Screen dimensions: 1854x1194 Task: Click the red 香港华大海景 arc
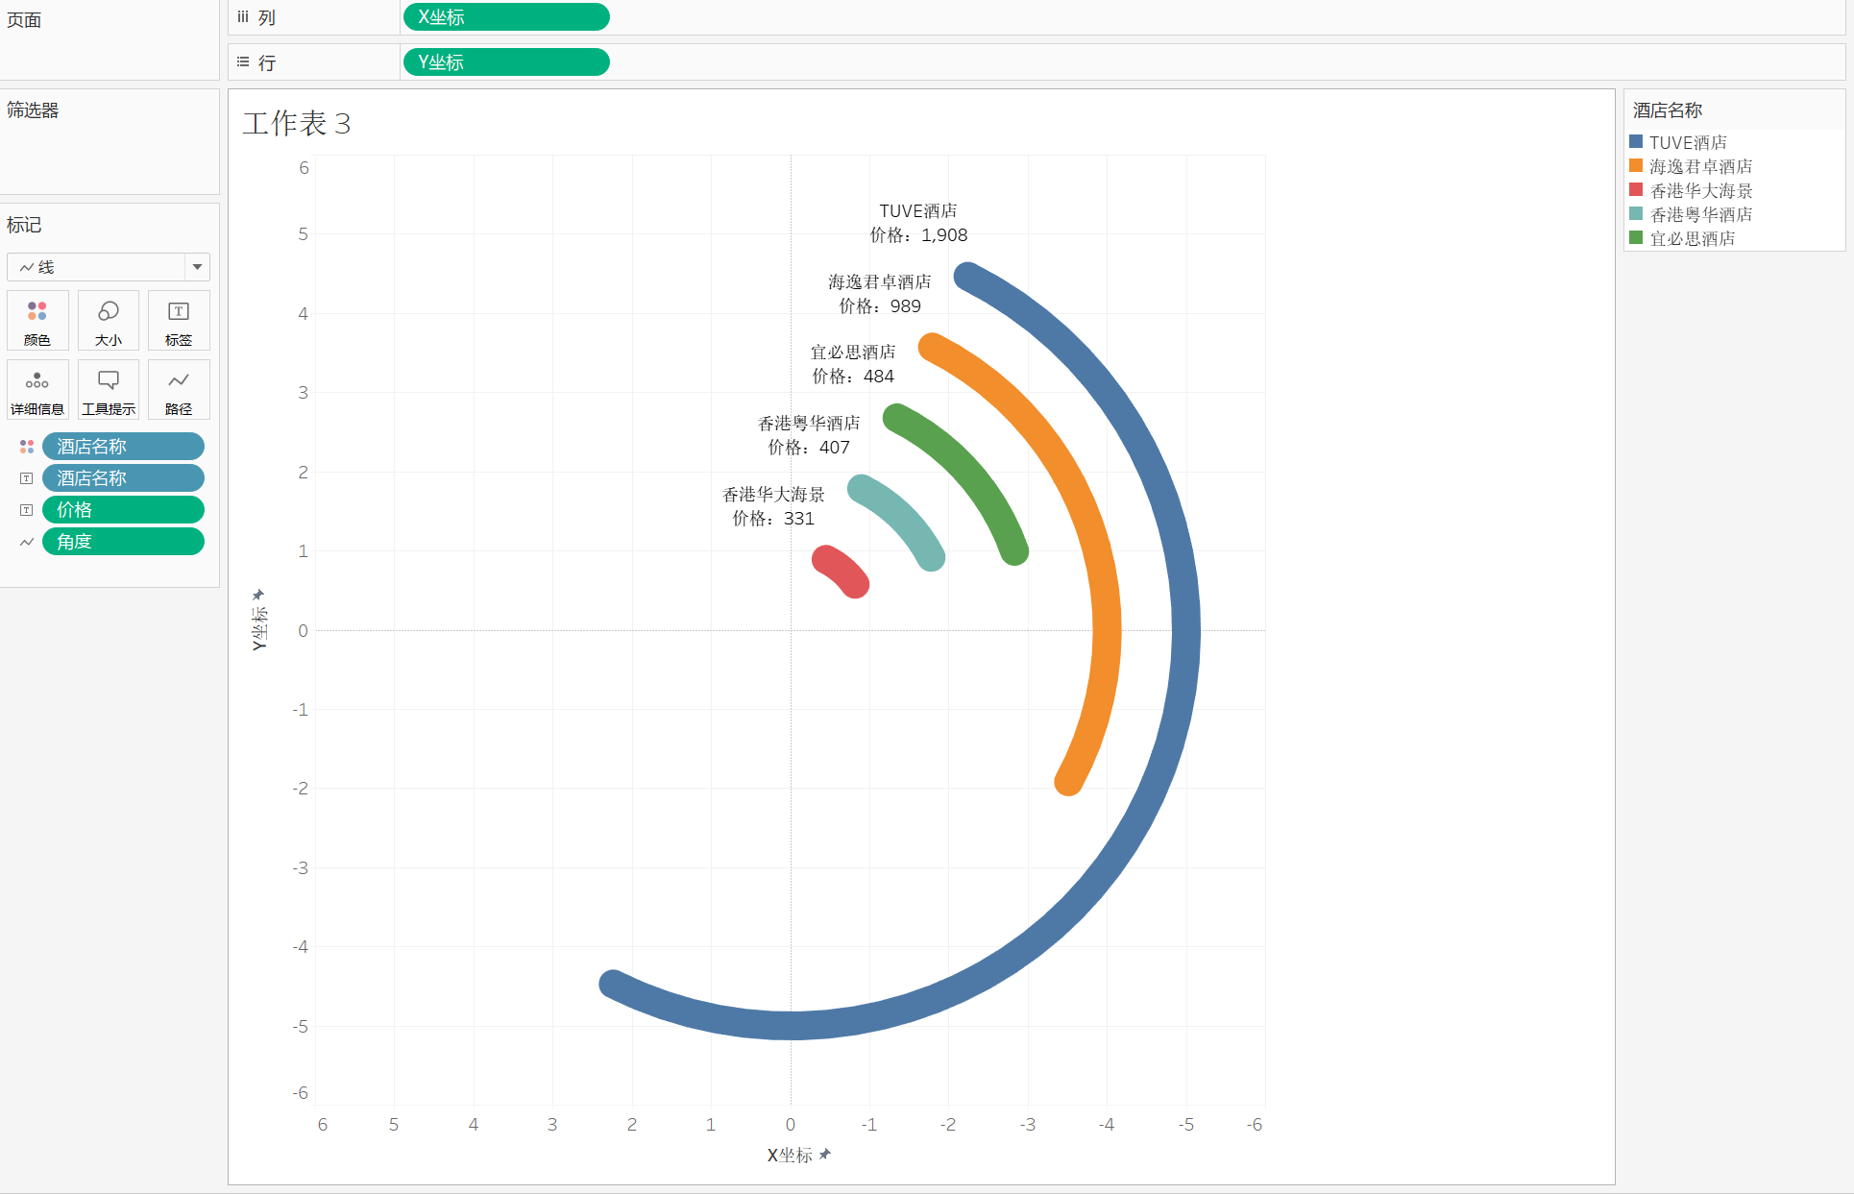(841, 570)
